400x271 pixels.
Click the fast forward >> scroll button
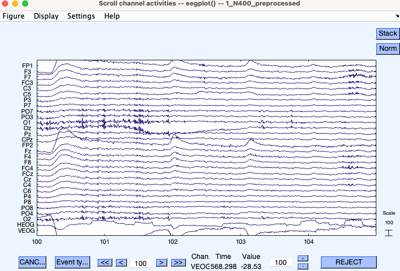point(177,262)
